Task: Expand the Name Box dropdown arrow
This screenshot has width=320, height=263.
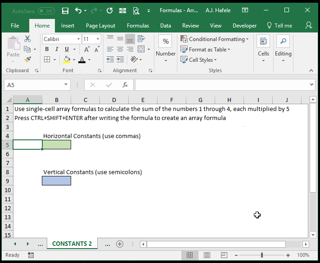Action: [x=66, y=84]
